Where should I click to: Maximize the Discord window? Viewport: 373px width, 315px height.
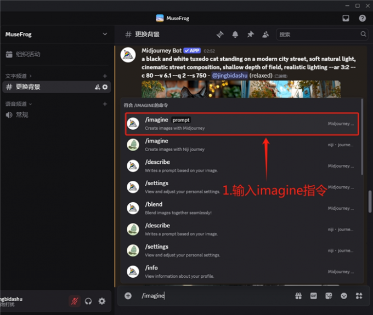click(x=358, y=5)
